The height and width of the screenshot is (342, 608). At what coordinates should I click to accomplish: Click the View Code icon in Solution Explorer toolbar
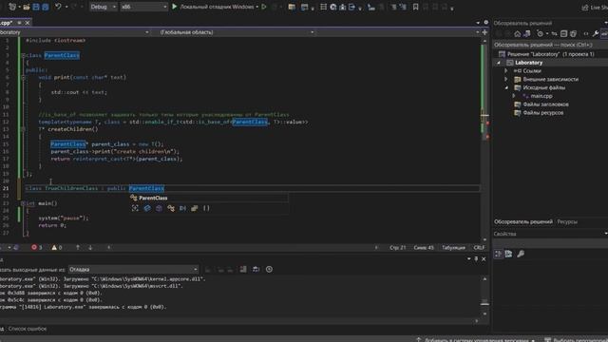pyautogui.click(x=586, y=34)
